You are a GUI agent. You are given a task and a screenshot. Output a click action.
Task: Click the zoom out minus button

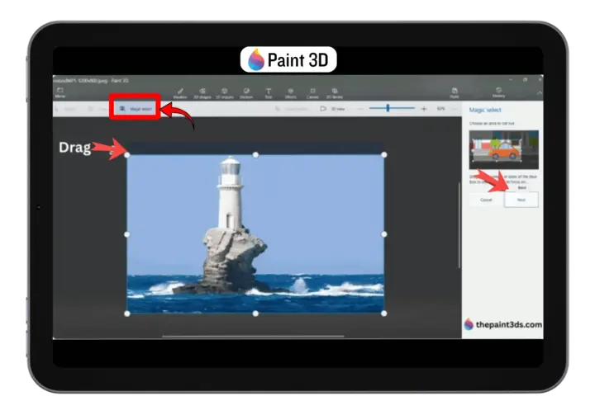(362, 108)
